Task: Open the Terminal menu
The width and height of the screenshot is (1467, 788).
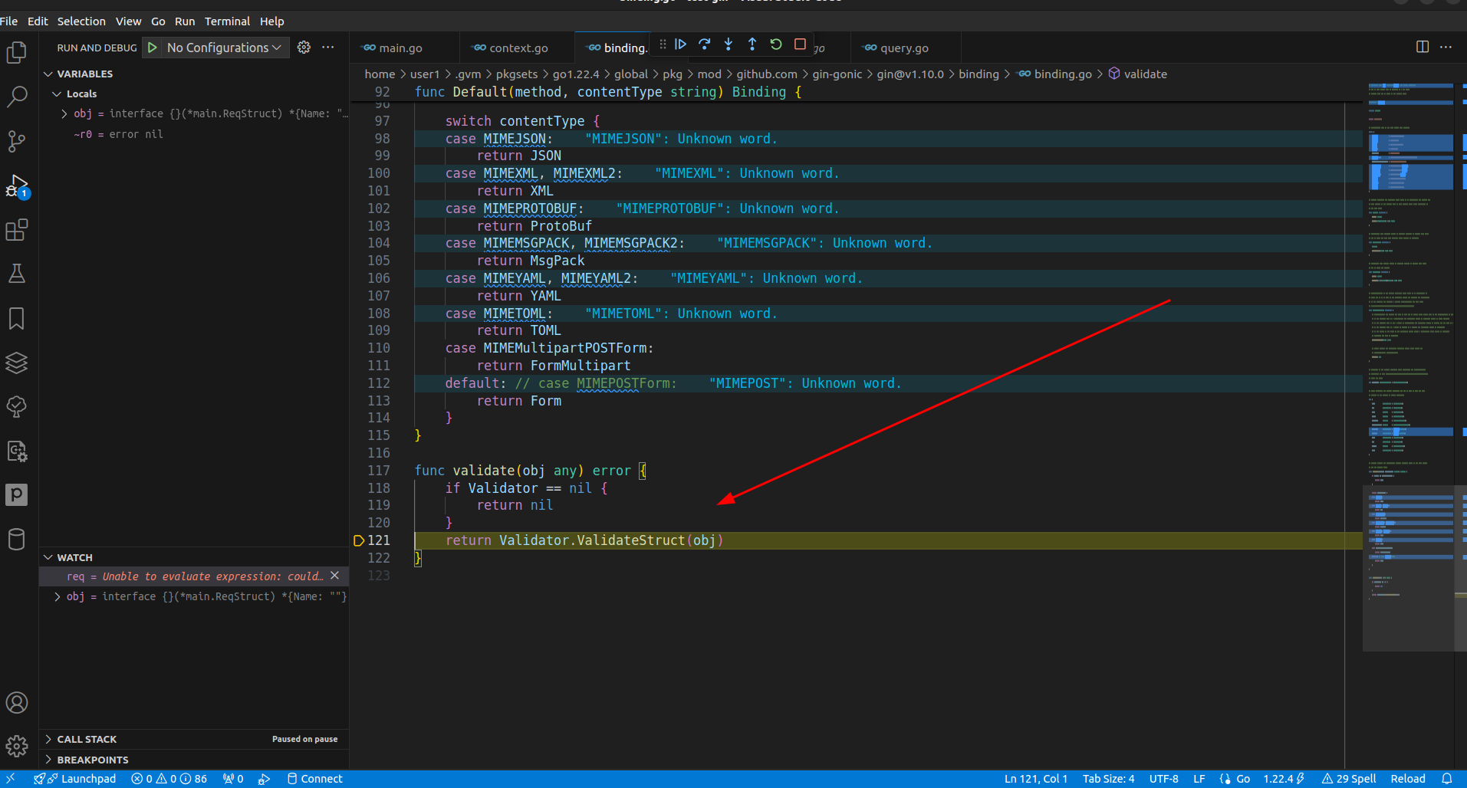Action: (x=227, y=21)
